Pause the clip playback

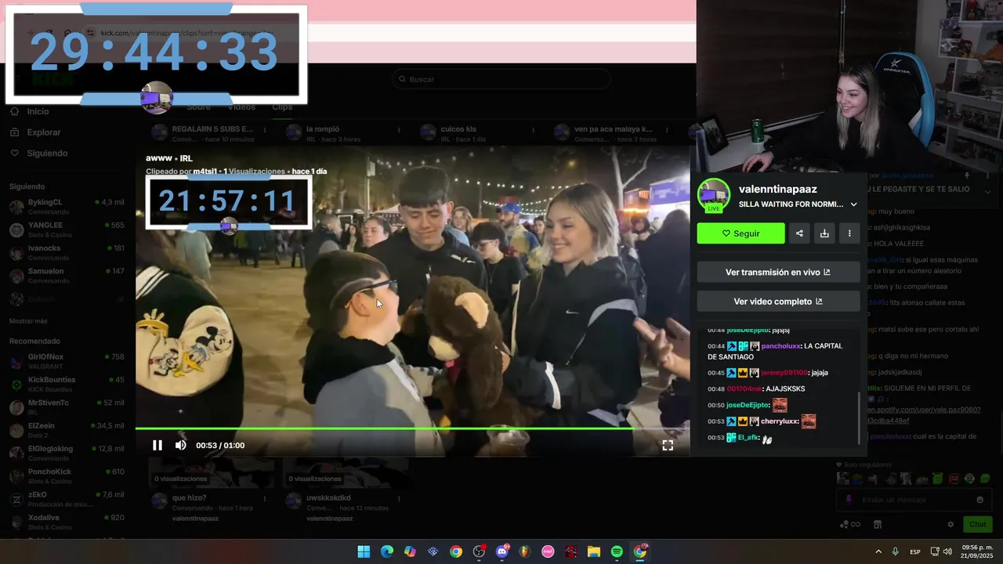coord(158,445)
